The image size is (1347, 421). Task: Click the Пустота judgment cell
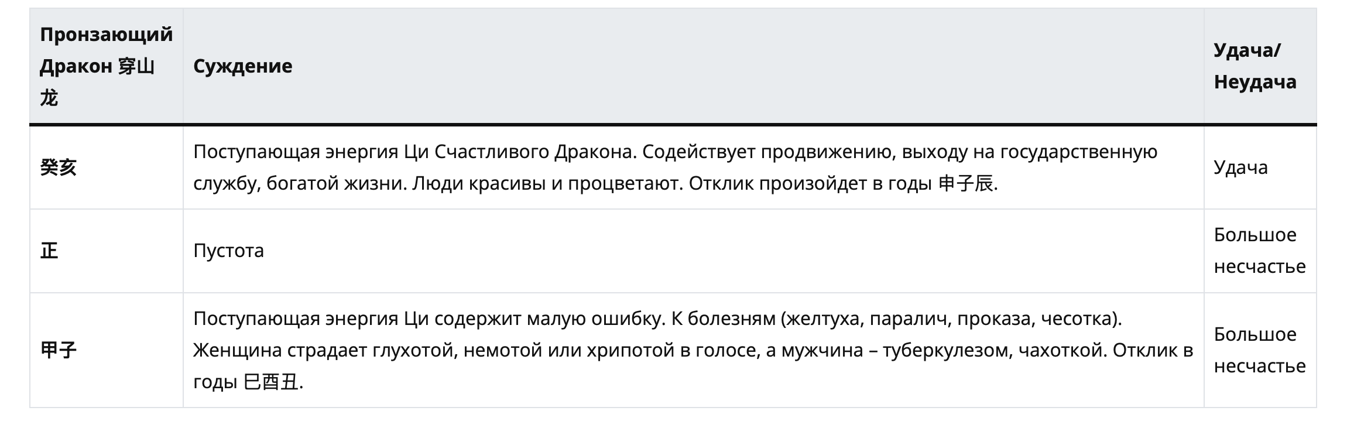tap(693, 251)
